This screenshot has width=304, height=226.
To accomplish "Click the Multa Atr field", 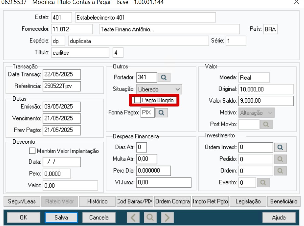I will [146, 159].
